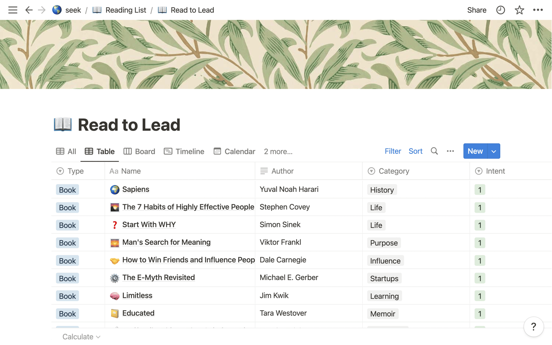
Task: Click the Book type tag in Sapiens row
Action: [x=67, y=190]
